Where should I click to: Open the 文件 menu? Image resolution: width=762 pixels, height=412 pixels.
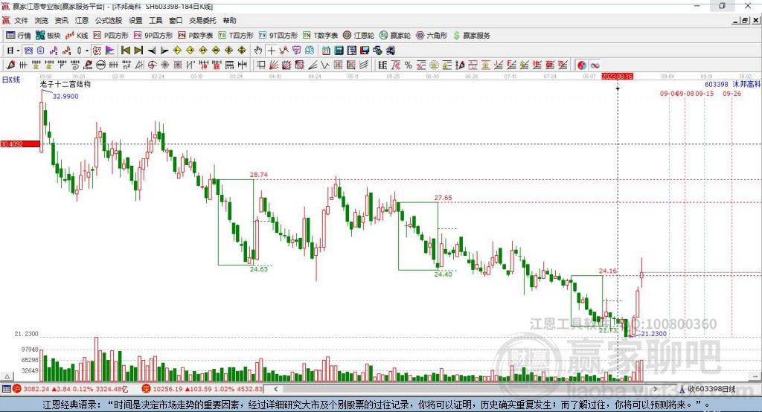pyautogui.click(x=21, y=20)
